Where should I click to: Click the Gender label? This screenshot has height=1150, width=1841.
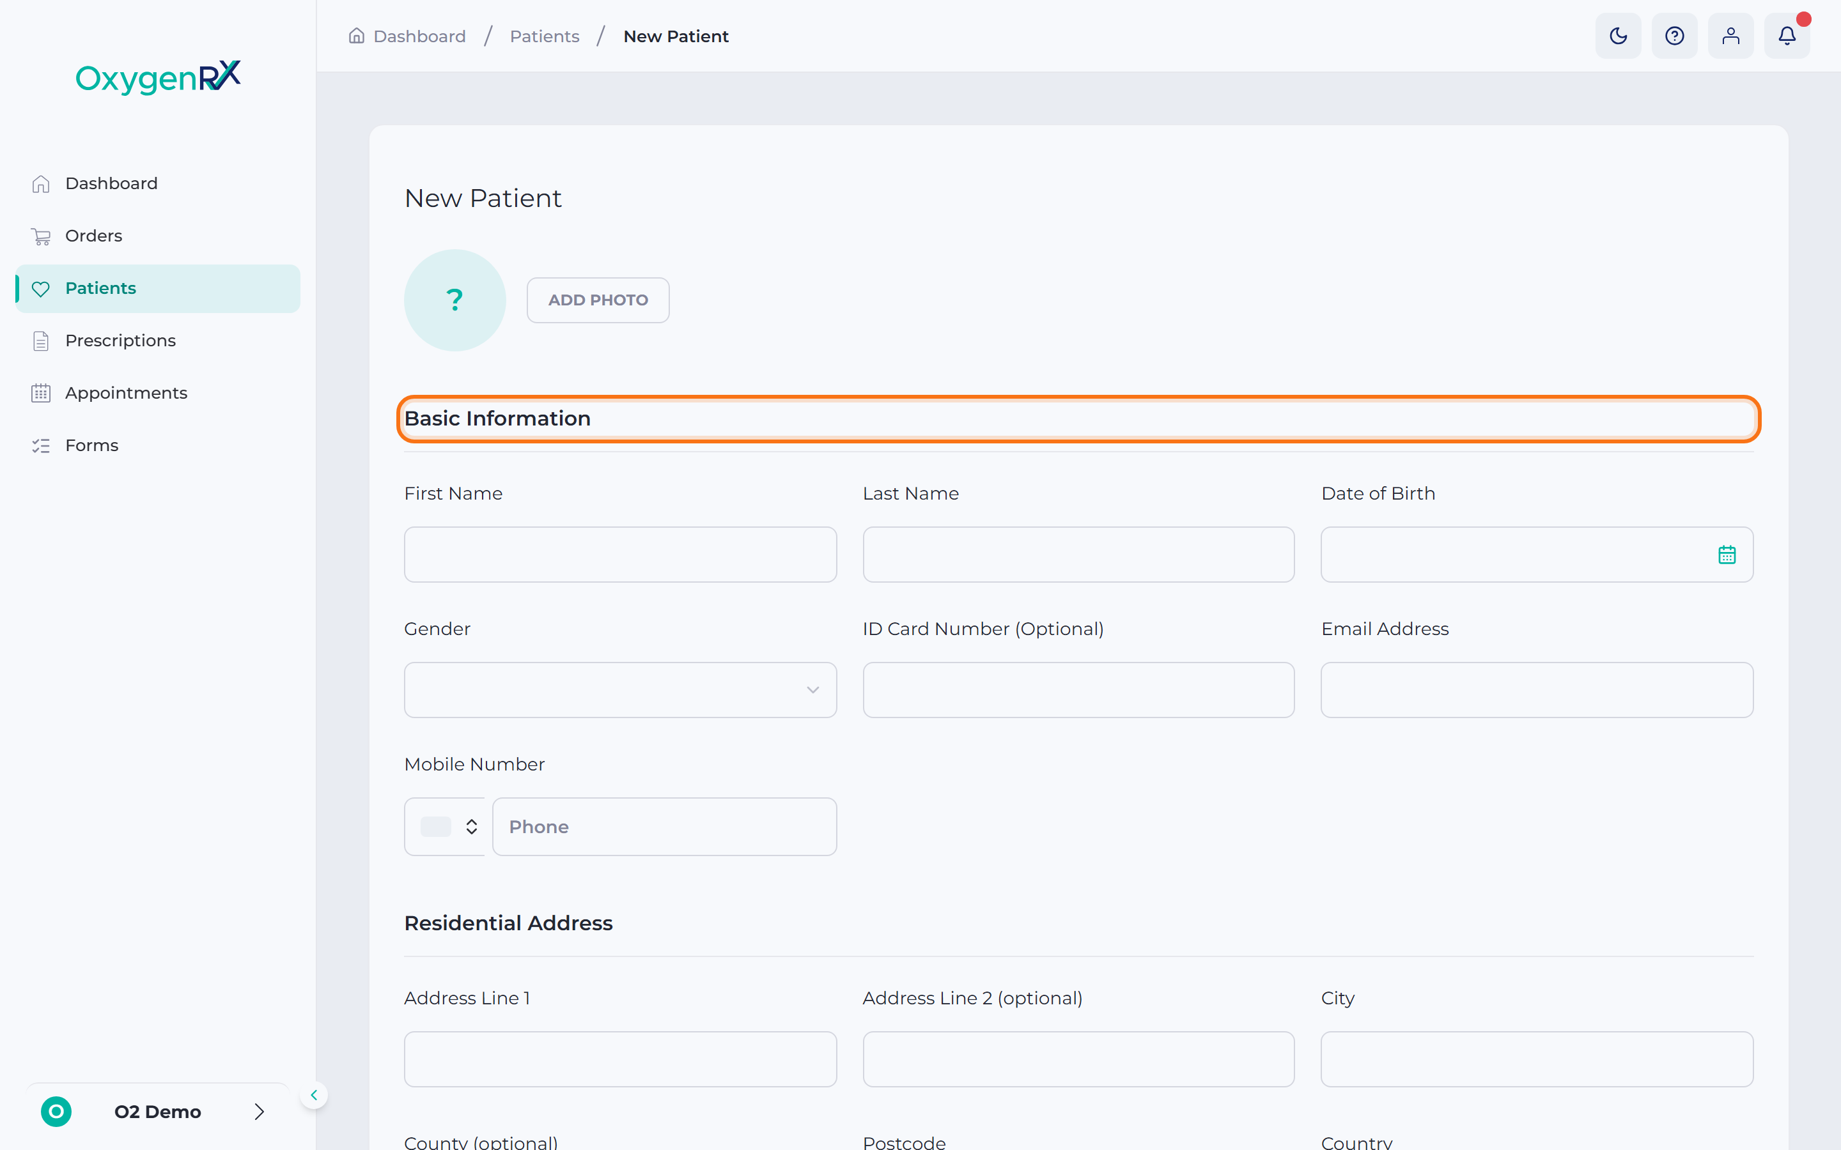coord(437,629)
